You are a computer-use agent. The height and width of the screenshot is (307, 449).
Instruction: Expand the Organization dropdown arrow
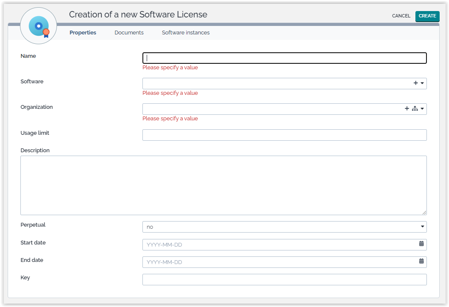pyautogui.click(x=422, y=109)
